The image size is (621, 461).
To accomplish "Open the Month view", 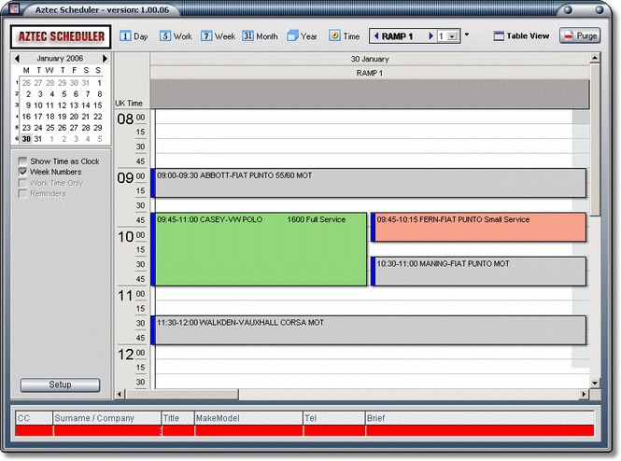I will click(x=261, y=36).
